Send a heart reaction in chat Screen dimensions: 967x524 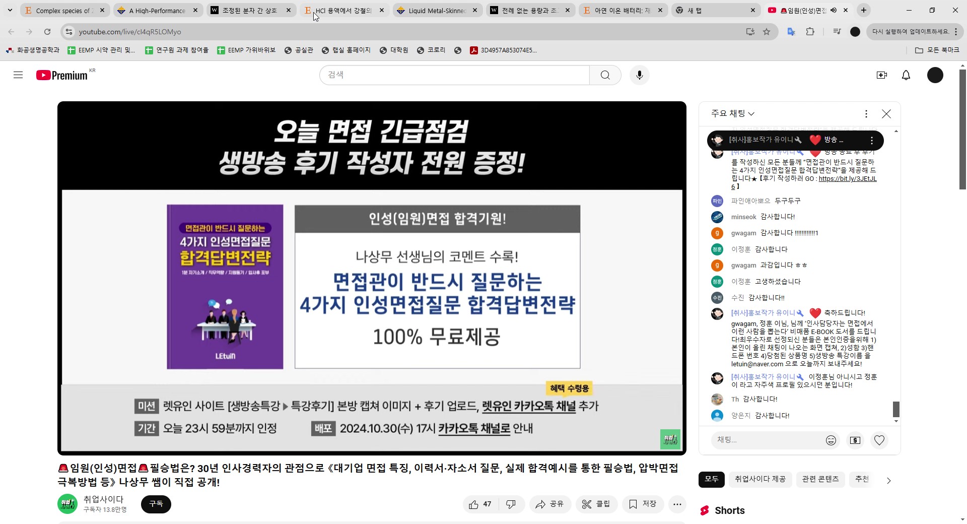pyautogui.click(x=879, y=440)
